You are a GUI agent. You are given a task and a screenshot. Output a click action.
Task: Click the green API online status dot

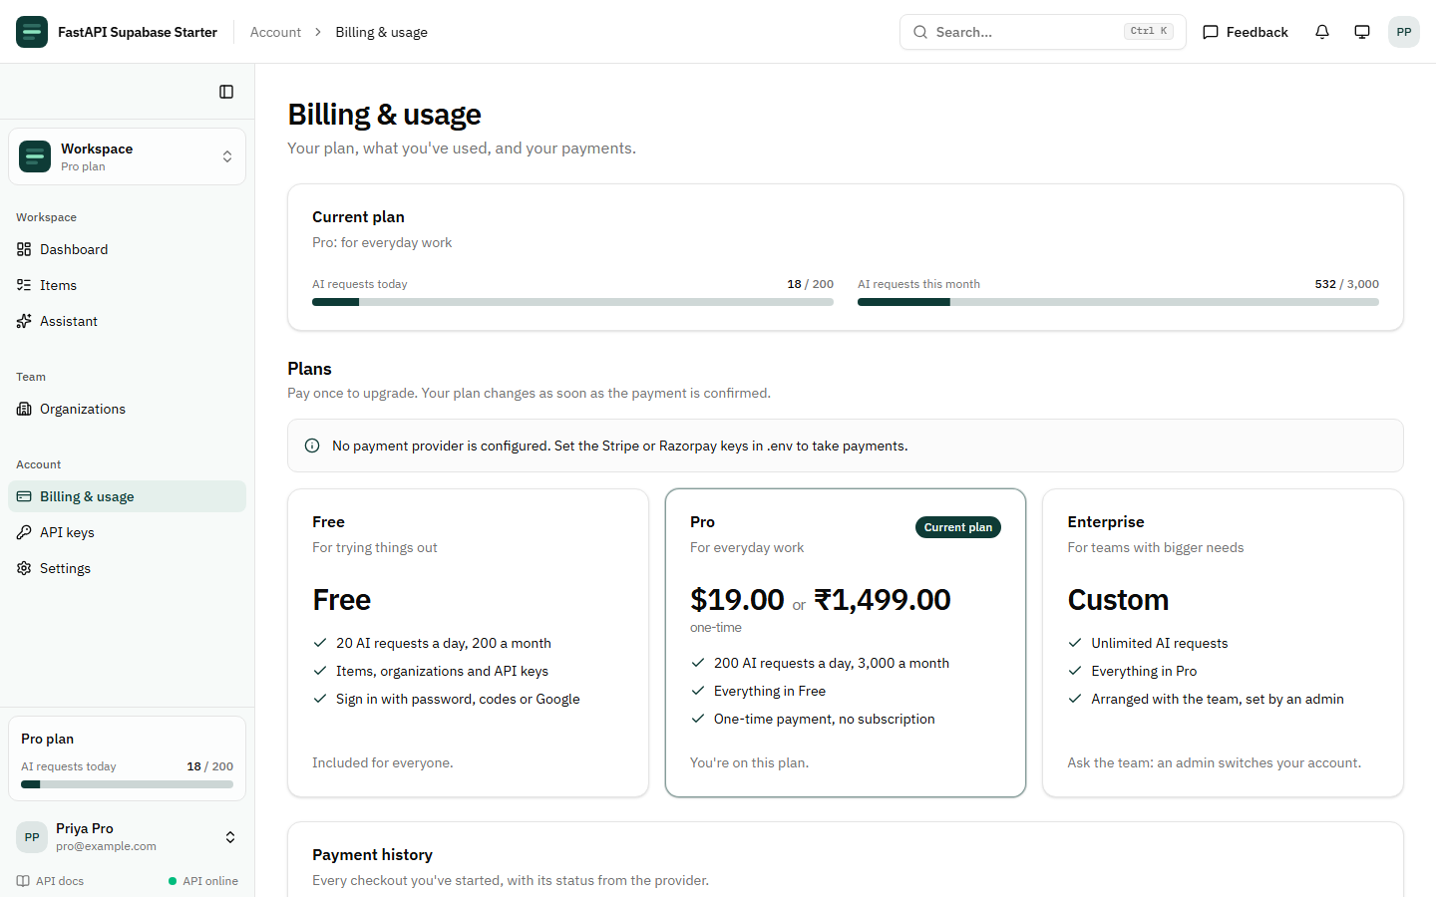click(173, 881)
